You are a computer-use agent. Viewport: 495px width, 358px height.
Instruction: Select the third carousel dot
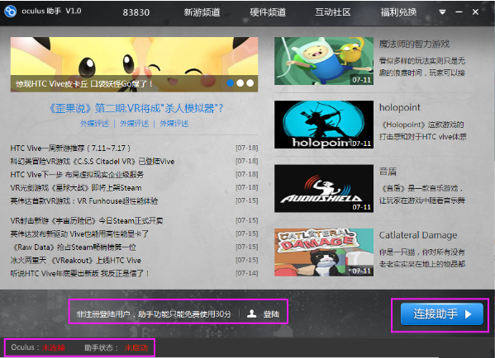(x=250, y=82)
